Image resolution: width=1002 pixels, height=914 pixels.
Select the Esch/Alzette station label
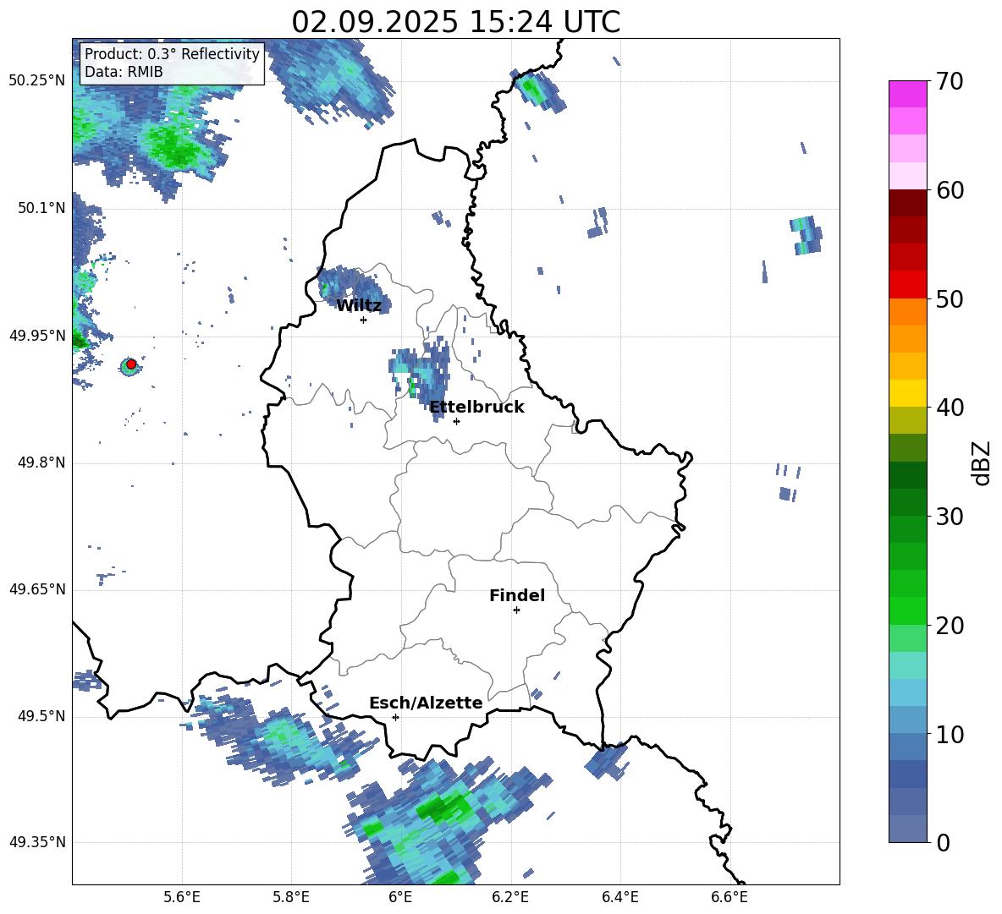tap(426, 703)
